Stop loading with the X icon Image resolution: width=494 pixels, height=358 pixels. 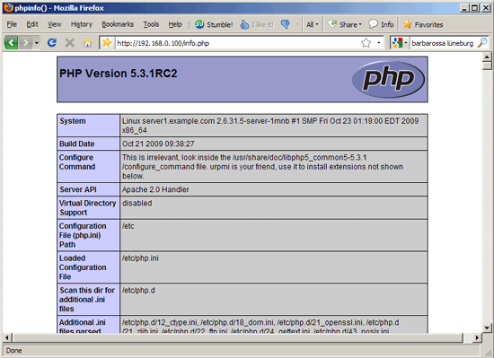pyautogui.click(x=70, y=42)
